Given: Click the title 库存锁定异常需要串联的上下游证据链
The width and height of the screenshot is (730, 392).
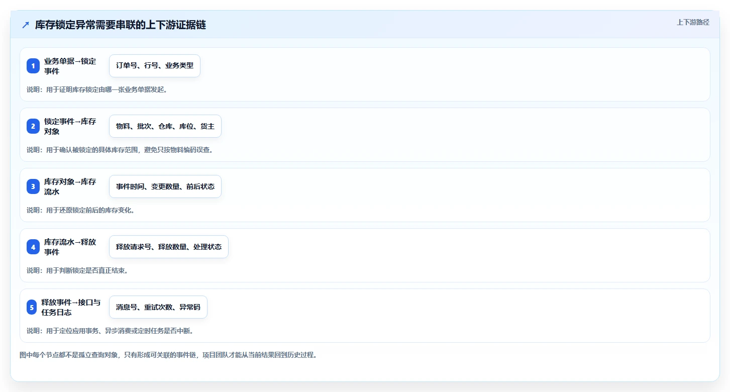Looking at the screenshot, I should tap(121, 25).
